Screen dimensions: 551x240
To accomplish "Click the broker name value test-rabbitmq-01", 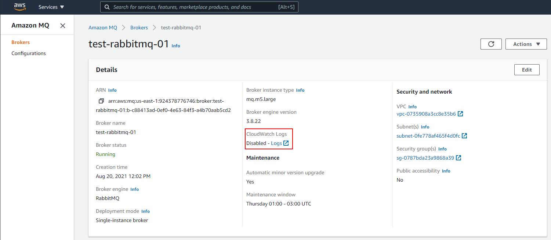I will [x=116, y=132].
